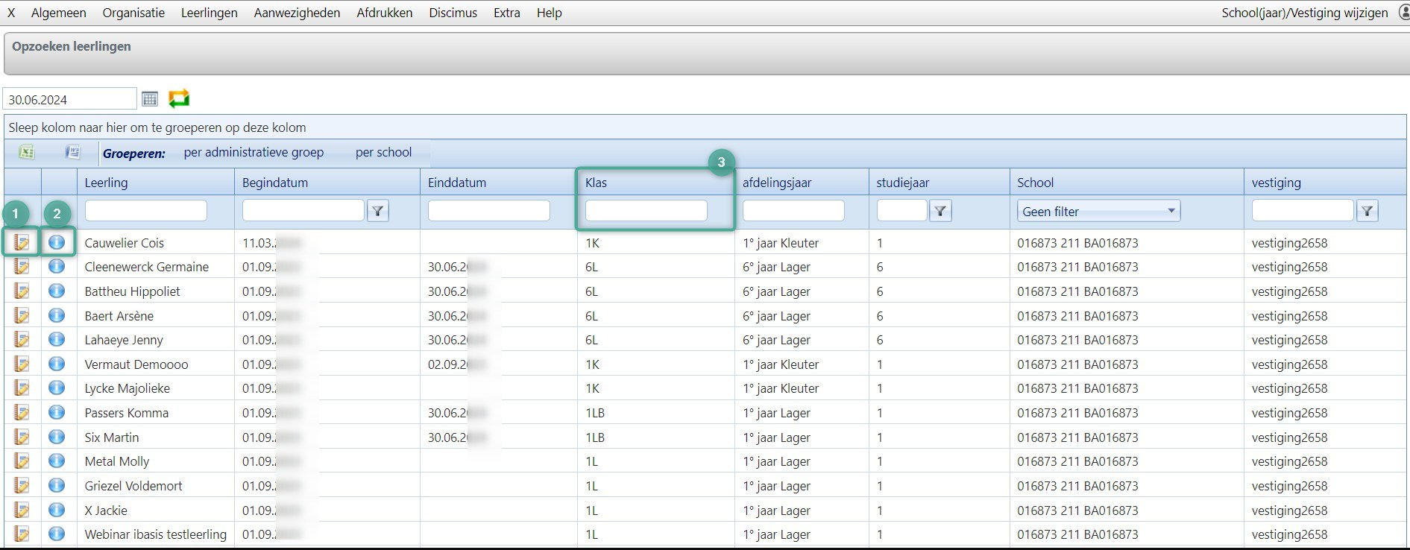Export the list to Excel
The height and width of the screenshot is (550, 1410).
pos(27,152)
